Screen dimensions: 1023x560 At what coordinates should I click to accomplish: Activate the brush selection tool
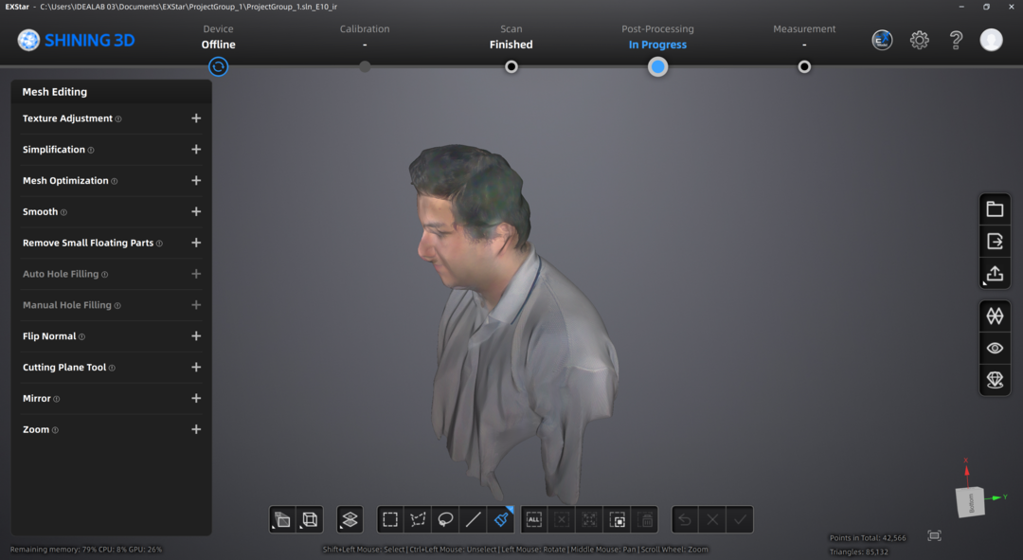(x=501, y=519)
